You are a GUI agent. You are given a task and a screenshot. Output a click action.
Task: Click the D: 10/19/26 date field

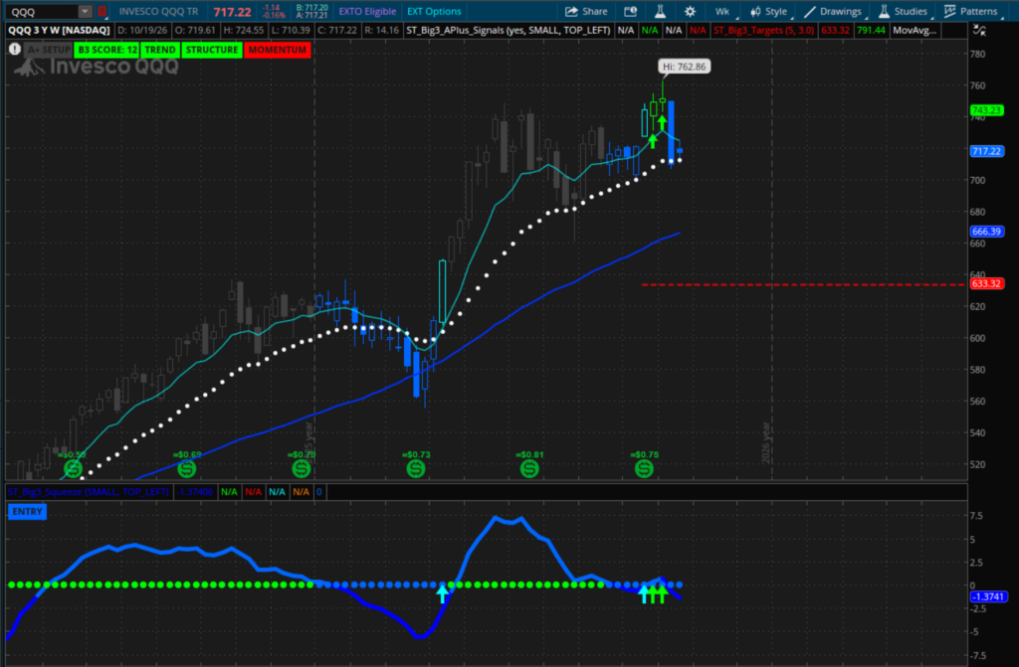point(142,30)
